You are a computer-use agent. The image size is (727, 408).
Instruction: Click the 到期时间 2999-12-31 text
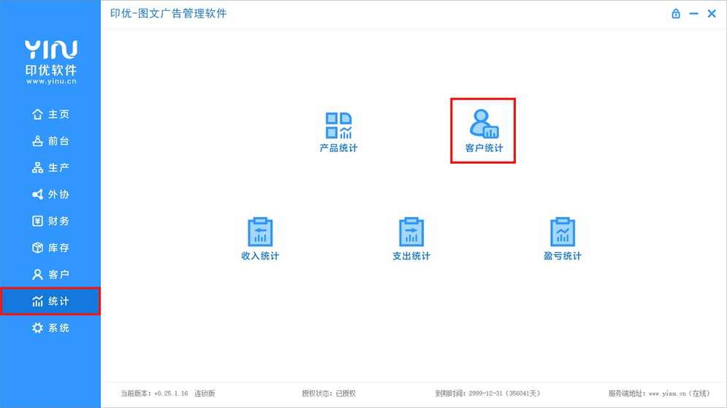click(x=488, y=393)
